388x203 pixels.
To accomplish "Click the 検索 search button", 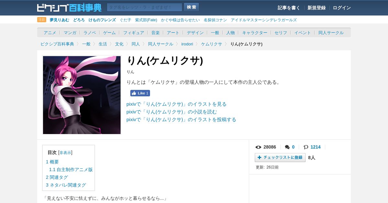I will 191,7.
